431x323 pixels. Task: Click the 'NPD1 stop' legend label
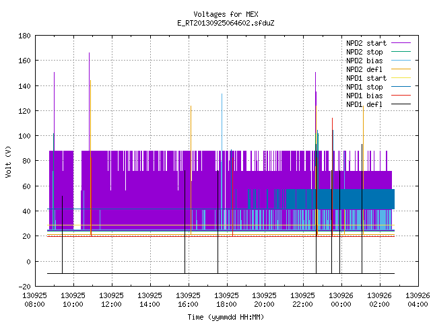(364, 87)
